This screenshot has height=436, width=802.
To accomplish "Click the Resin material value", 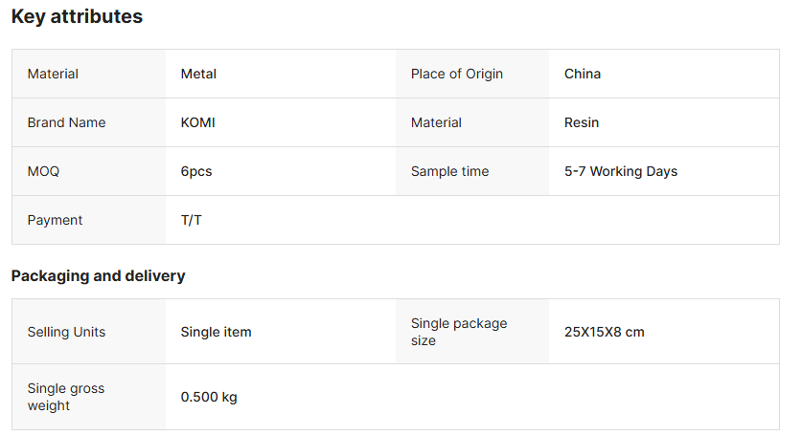I will (x=582, y=122).
